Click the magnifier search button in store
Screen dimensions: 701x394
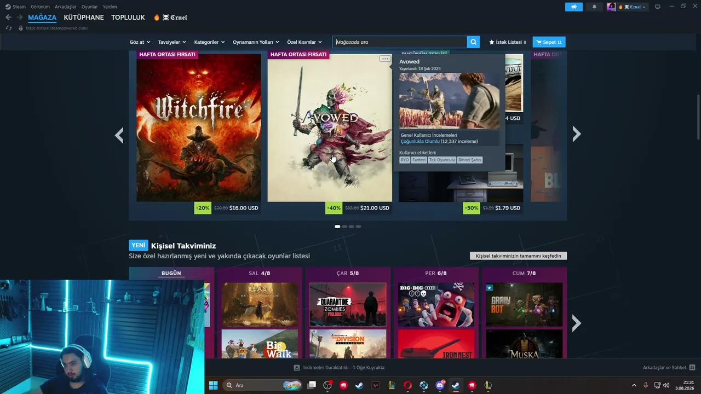point(474,42)
